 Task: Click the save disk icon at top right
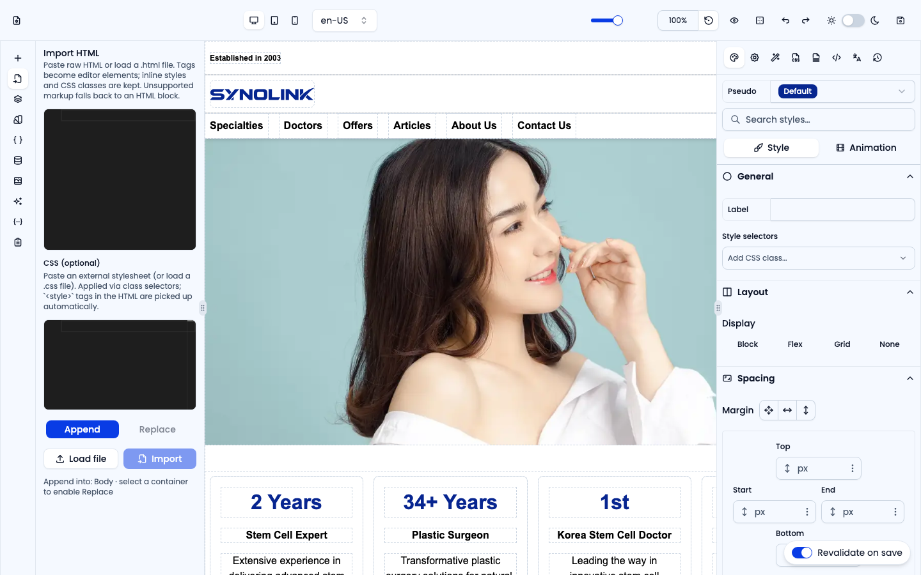pyautogui.click(x=901, y=20)
